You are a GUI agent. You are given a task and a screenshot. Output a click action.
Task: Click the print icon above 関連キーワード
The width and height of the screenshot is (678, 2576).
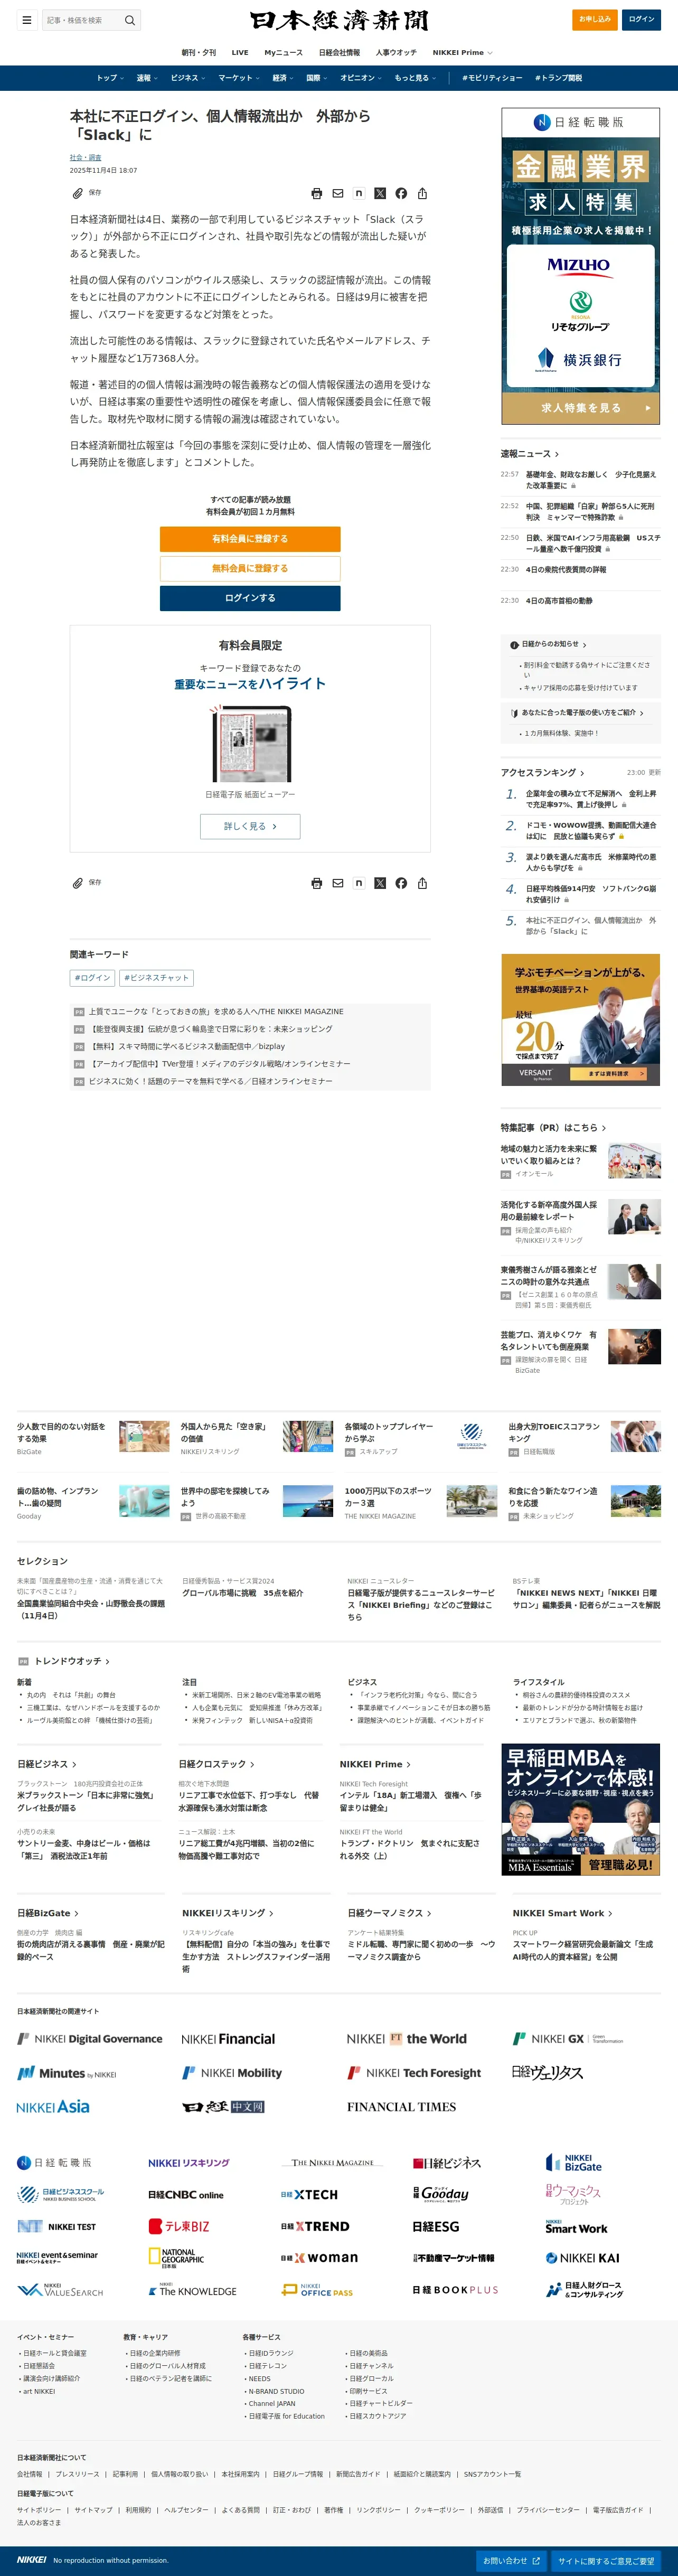click(316, 883)
